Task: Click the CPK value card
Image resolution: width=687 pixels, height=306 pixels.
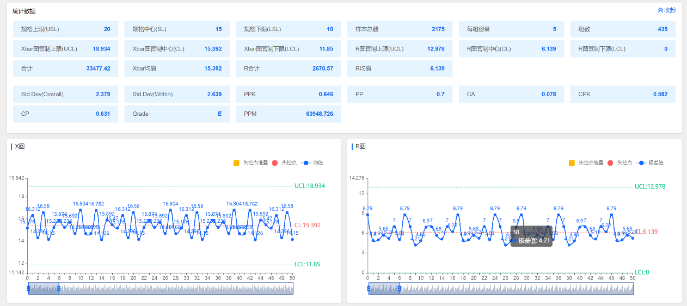Action: pos(623,95)
